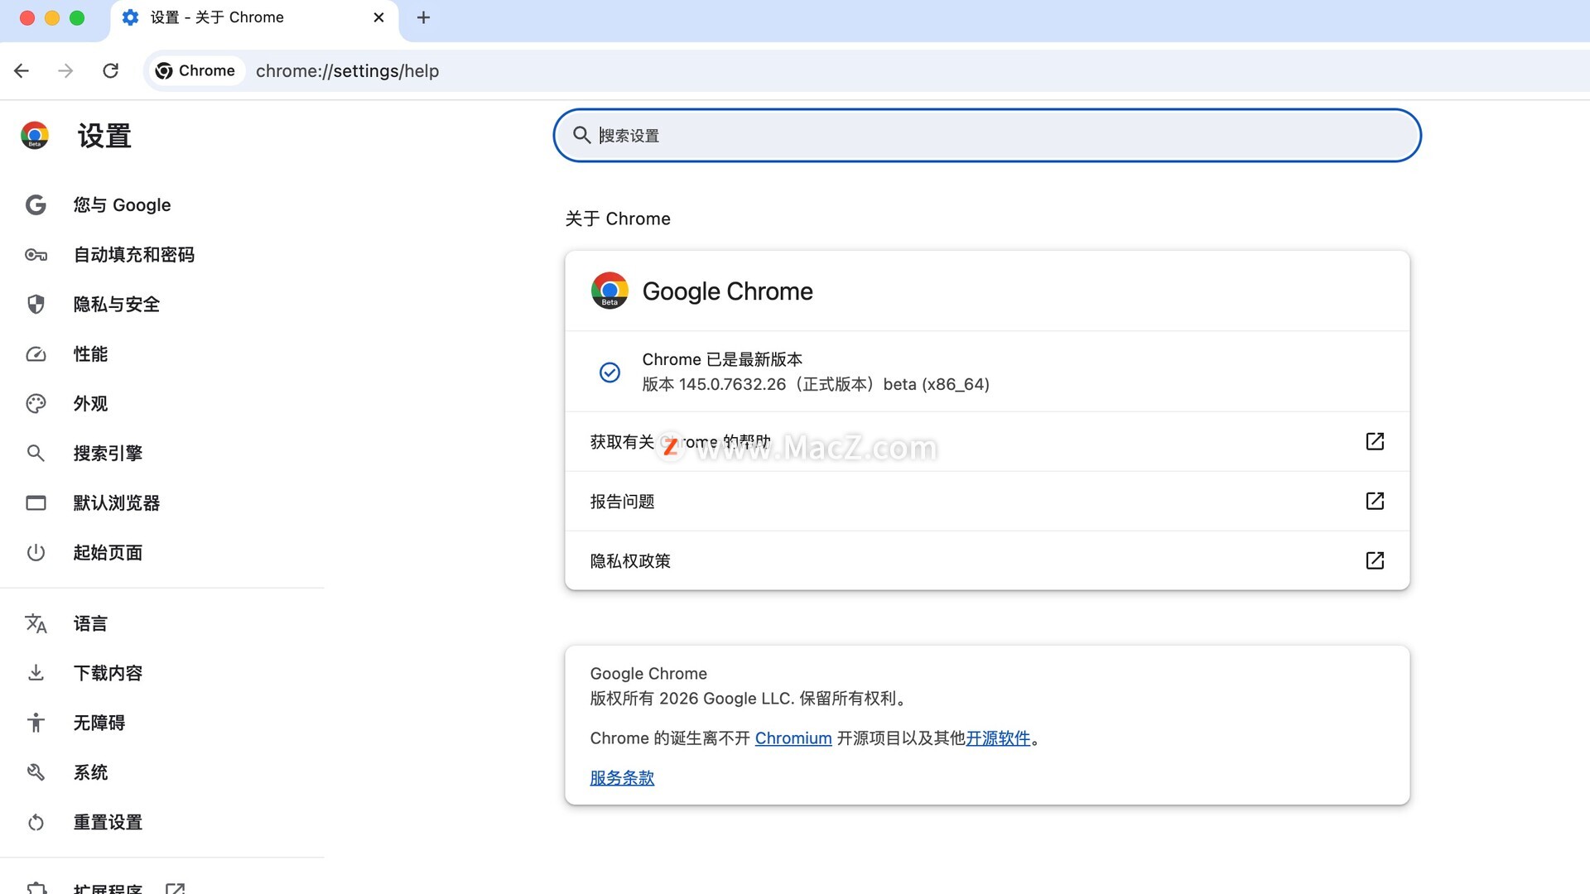
Task: Open the Chromium hyperlink
Action: (793, 738)
